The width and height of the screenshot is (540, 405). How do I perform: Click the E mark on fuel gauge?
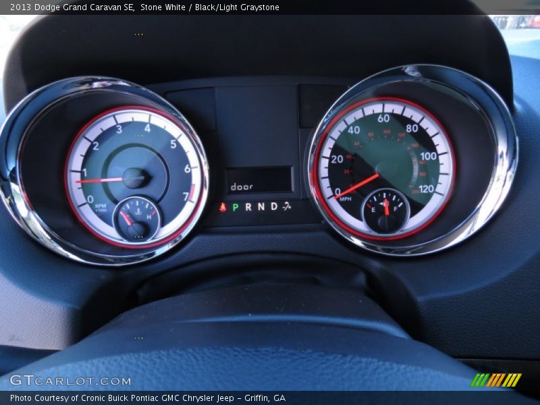(x=373, y=209)
